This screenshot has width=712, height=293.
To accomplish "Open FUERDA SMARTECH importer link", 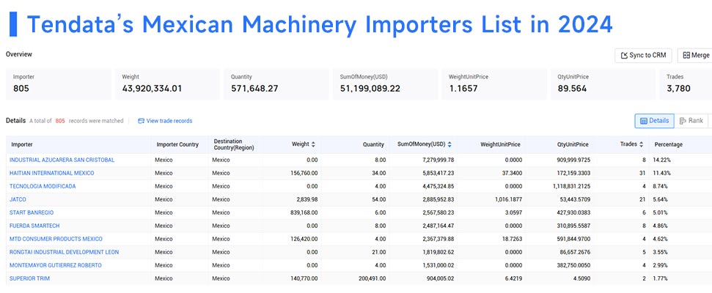I will [x=34, y=226].
